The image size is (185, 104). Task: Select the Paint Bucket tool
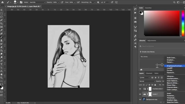click(1, 51)
